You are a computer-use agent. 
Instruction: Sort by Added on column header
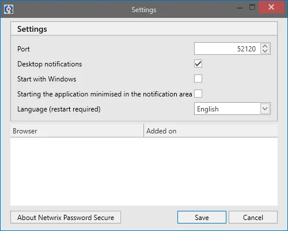211,131
